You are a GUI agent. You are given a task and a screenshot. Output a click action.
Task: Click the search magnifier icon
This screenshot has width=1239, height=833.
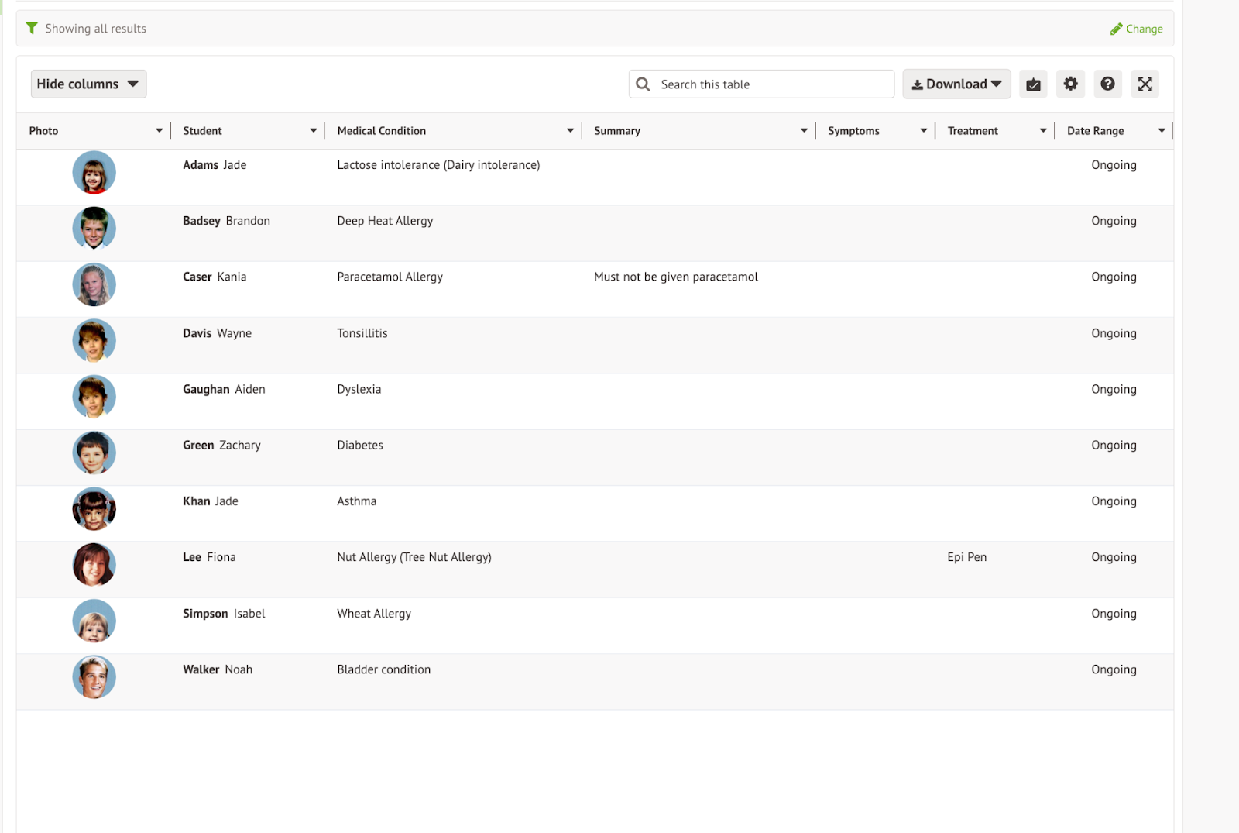click(x=643, y=84)
